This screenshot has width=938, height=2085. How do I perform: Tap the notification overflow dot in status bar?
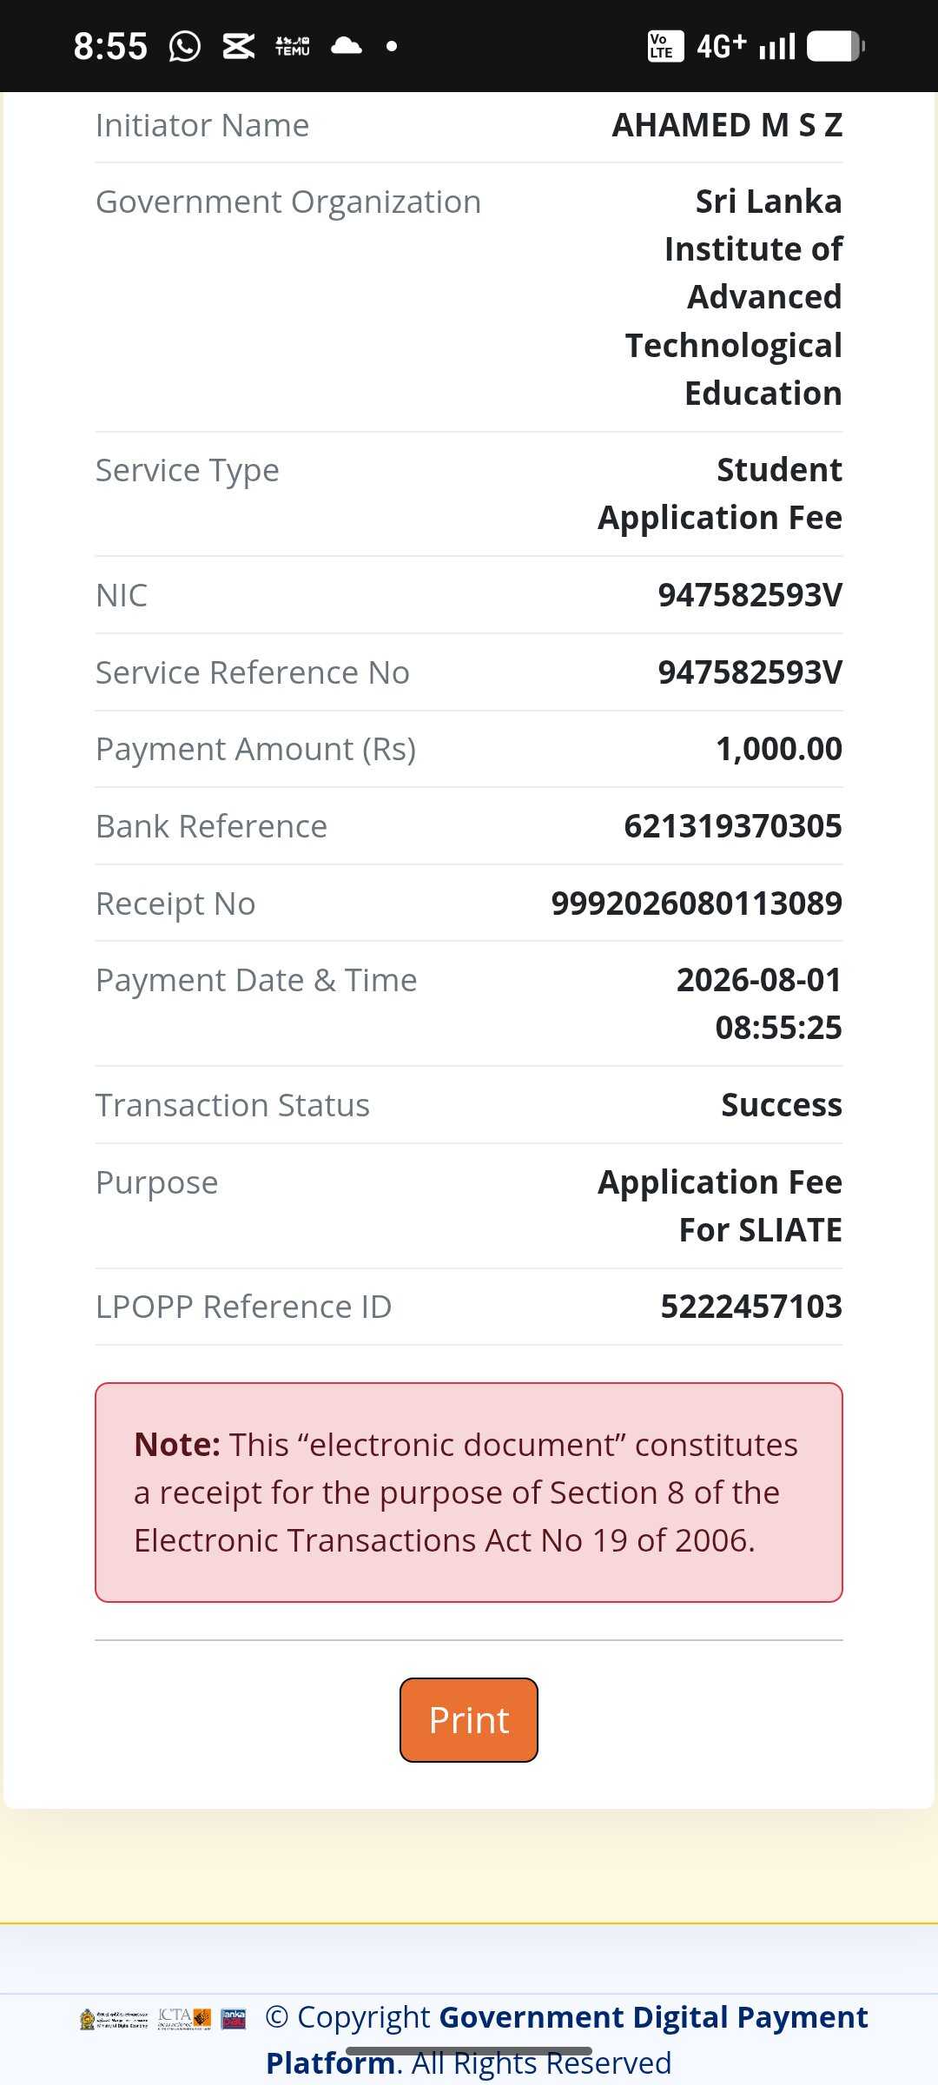(392, 46)
